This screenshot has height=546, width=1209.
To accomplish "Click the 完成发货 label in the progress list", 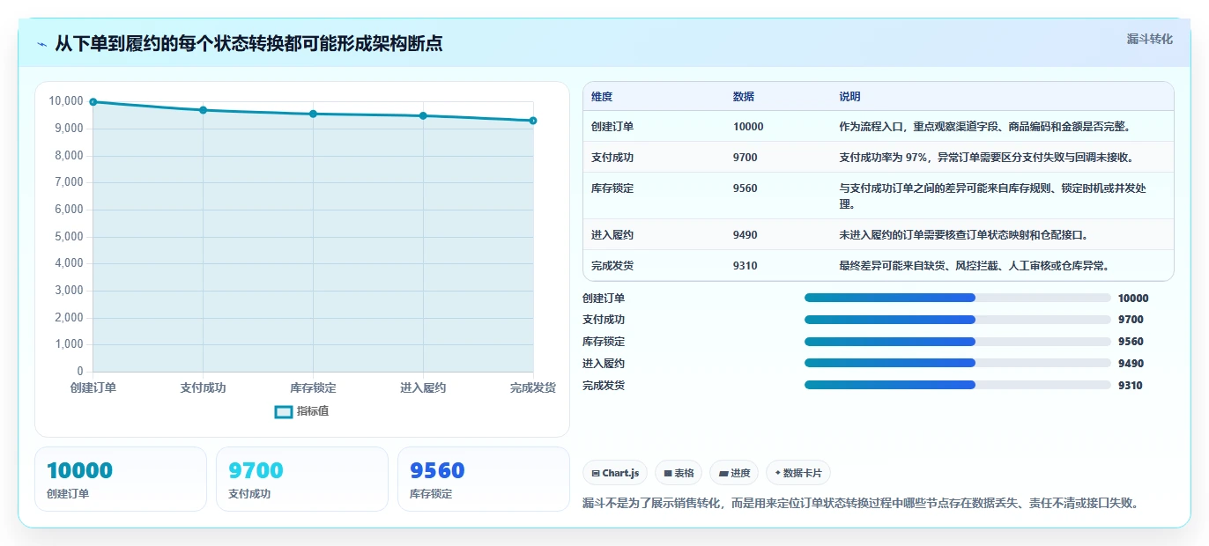I will pyautogui.click(x=604, y=386).
